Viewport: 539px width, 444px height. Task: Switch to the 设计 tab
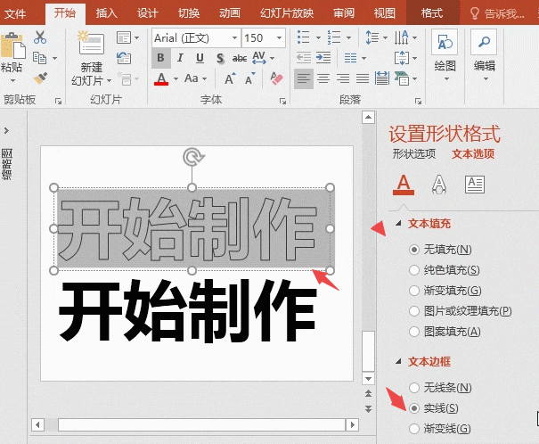click(148, 13)
